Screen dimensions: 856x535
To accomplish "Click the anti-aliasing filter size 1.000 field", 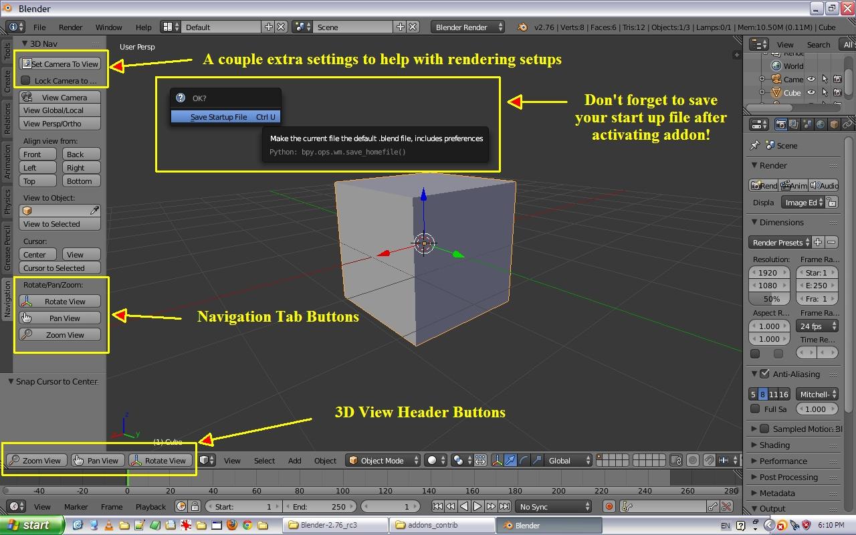I will click(817, 409).
